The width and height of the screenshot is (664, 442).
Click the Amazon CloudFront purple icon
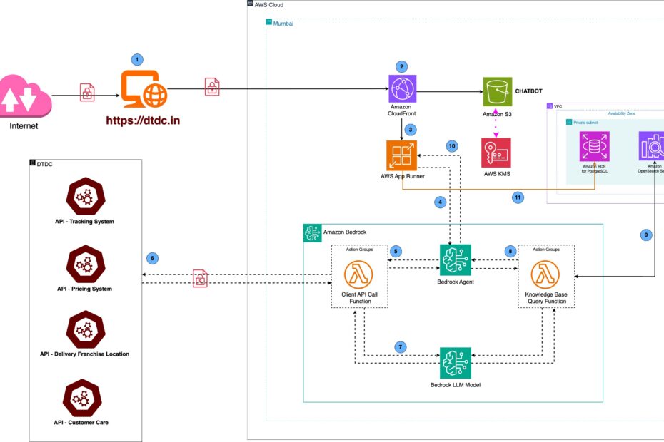402,89
